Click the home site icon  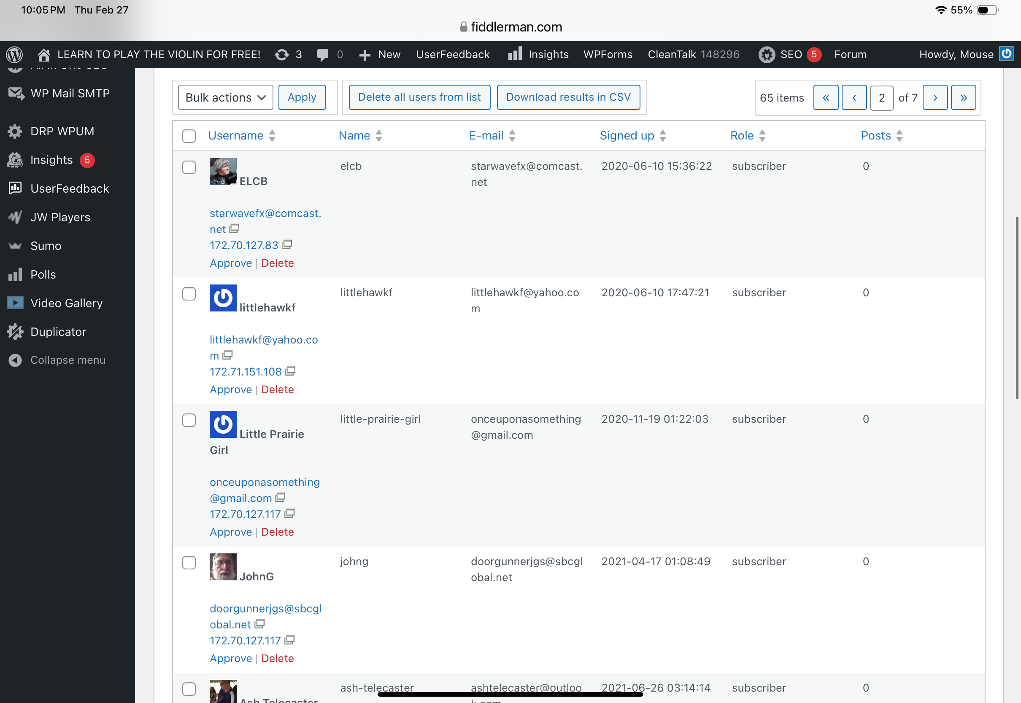click(x=43, y=55)
